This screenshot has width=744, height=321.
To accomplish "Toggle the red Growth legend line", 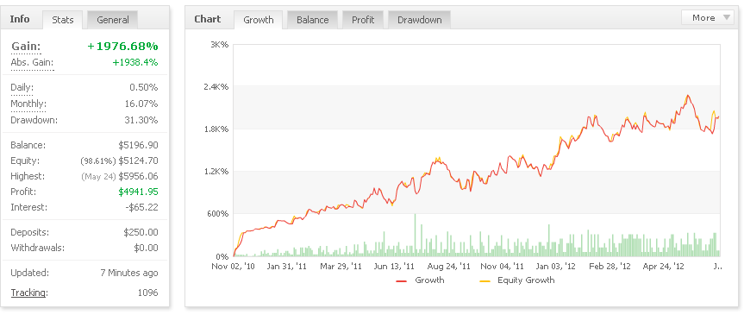I will click(402, 281).
